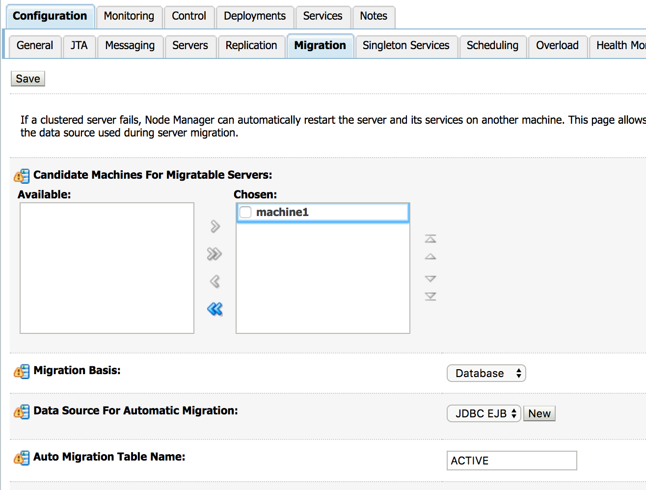Go to the Deployments tab
Image resolution: width=646 pixels, height=490 pixels.
[x=254, y=16]
